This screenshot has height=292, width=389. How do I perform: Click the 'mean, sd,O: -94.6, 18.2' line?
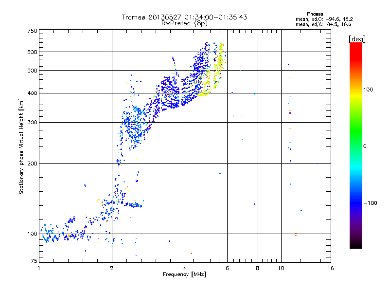point(324,19)
